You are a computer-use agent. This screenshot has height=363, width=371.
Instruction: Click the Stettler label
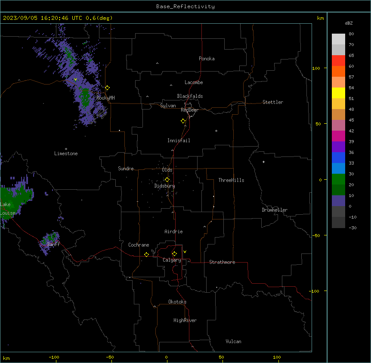[273, 102]
